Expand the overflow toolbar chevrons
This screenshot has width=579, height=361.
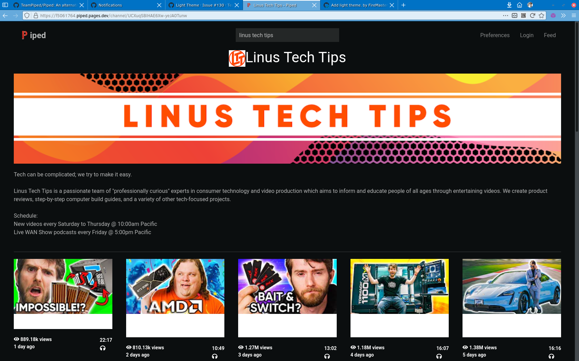click(563, 15)
